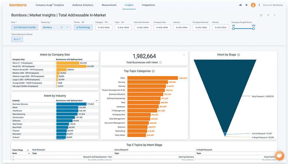Select the Micro (1 - 9 Employees) row
The width and height of the screenshot is (288, 164).
pyautogui.click(x=55, y=63)
